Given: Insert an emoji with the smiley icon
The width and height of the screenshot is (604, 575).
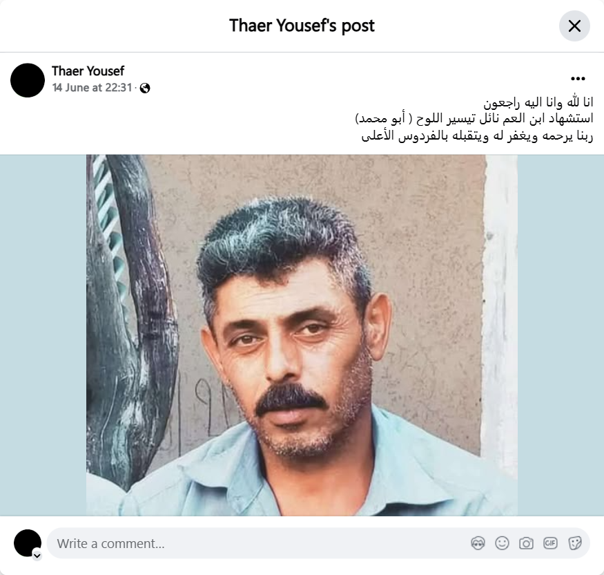Looking at the screenshot, I should pyautogui.click(x=502, y=543).
